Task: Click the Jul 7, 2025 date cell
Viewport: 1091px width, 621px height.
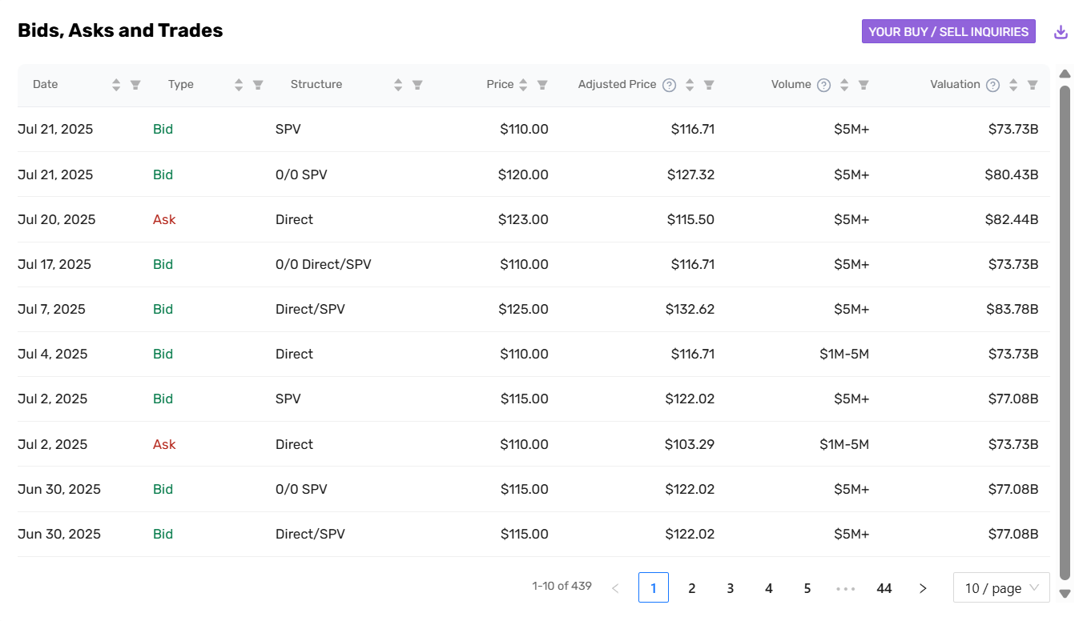Action: (51, 309)
